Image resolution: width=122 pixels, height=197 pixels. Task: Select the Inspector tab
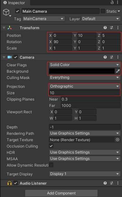(15, 3)
